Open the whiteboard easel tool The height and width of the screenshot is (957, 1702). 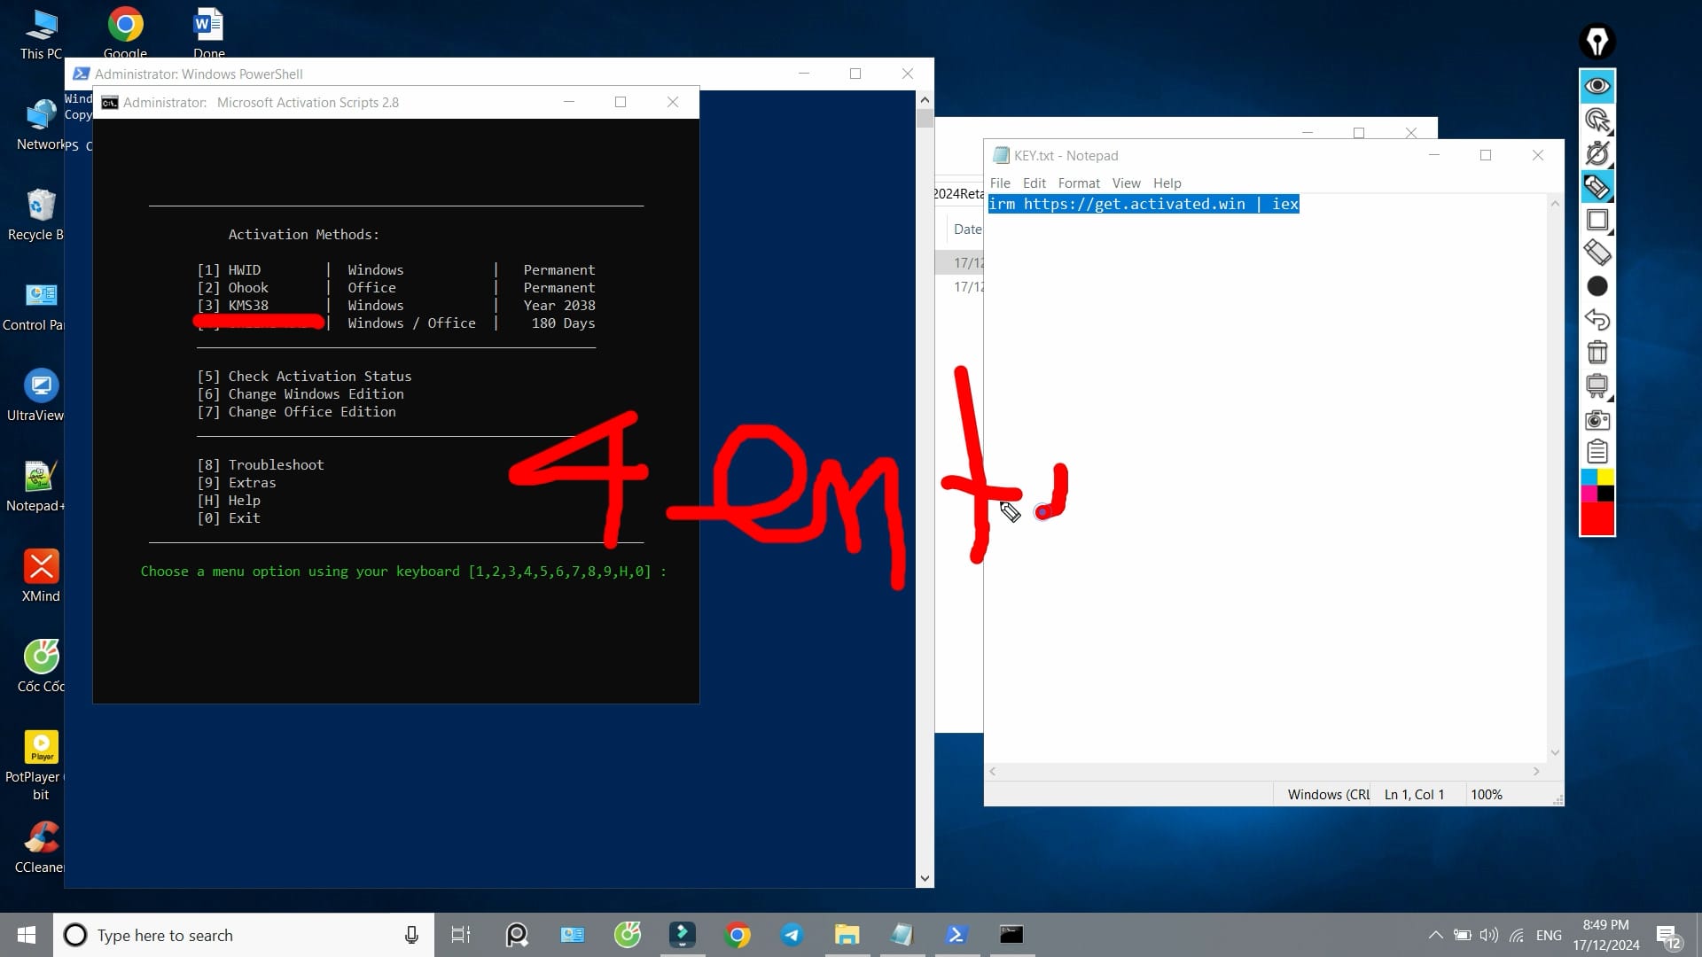click(x=1597, y=385)
